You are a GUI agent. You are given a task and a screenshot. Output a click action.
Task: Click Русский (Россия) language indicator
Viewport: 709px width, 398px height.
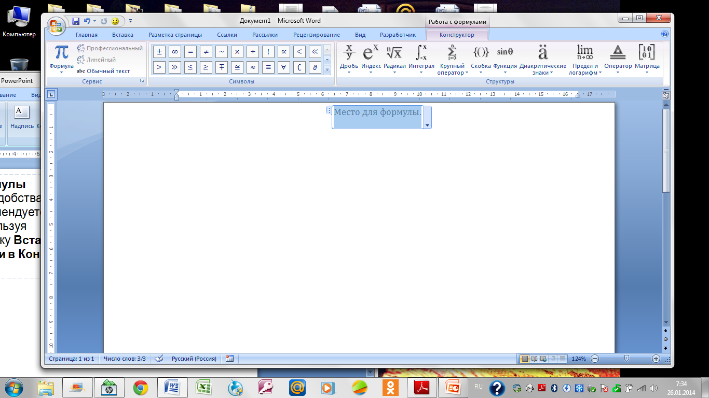click(x=194, y=359)
